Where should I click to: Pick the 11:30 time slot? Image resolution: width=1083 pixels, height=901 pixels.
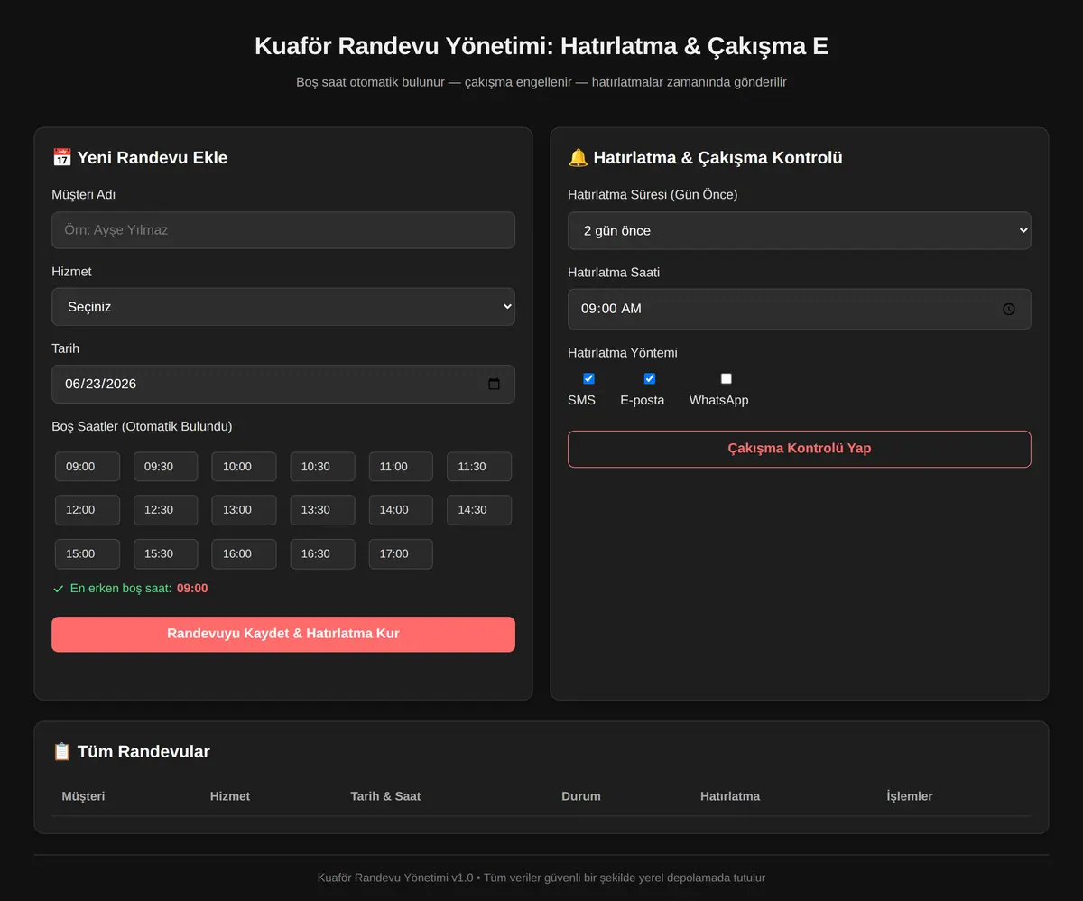click(x=479, y=467)
